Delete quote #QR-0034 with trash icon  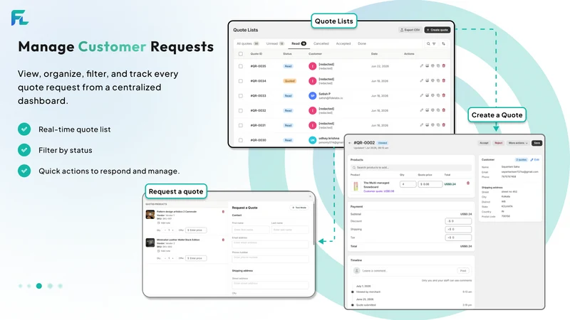click(443, 80)
